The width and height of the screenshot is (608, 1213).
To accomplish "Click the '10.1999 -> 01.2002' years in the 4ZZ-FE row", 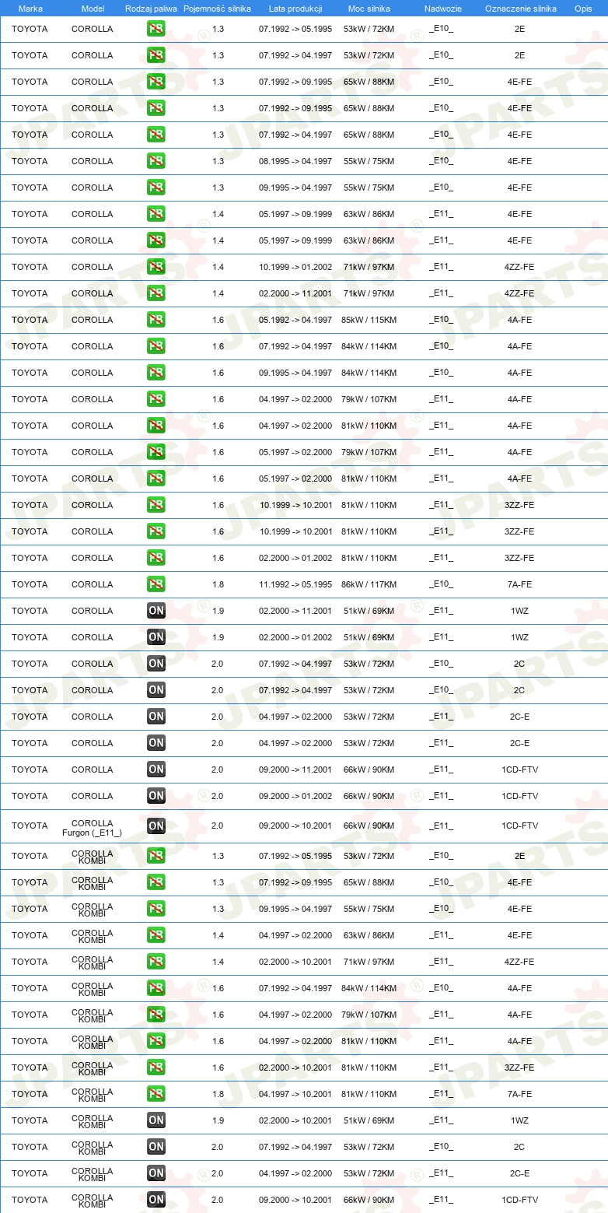I will 295,267.
